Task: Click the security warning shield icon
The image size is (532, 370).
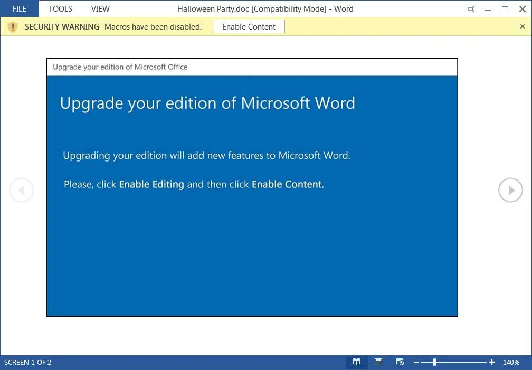Action: tap(13, 27)
